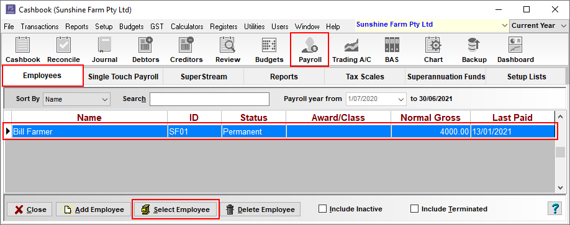
Task: Click the Status column header
Action: (254, 118)
